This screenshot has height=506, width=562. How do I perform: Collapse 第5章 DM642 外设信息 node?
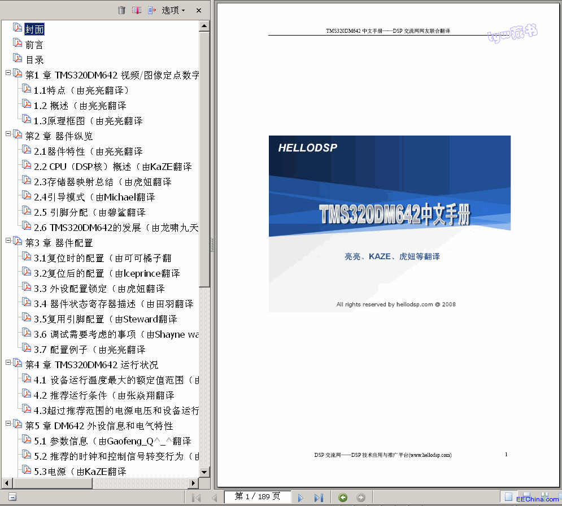[x=8, y=424]
